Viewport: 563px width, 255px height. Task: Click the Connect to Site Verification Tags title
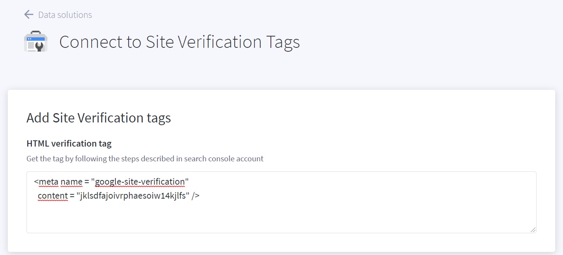(179, 42)
